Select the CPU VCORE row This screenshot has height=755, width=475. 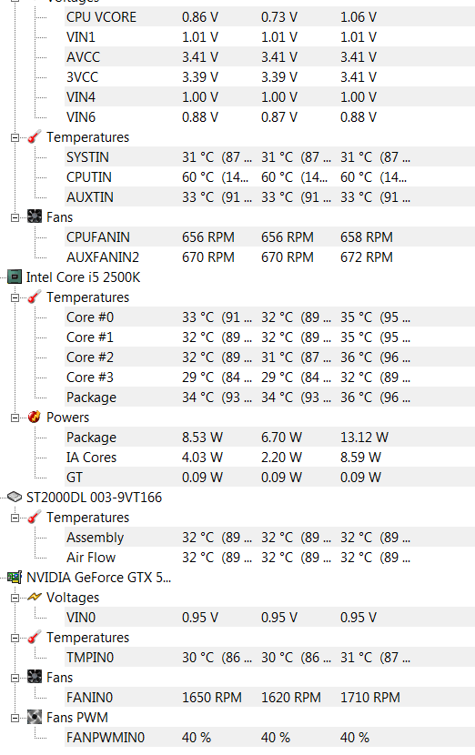pyautogui.click(x=269, y=17)
